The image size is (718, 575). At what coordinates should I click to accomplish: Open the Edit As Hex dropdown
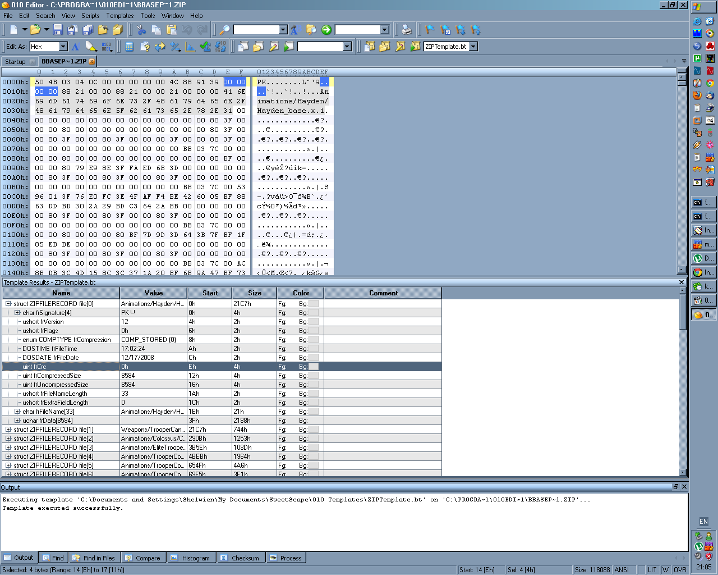point(63,47)
